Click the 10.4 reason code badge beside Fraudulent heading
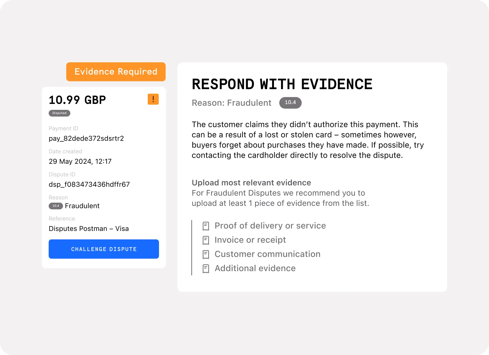489x355 pixels. (290, 103)
